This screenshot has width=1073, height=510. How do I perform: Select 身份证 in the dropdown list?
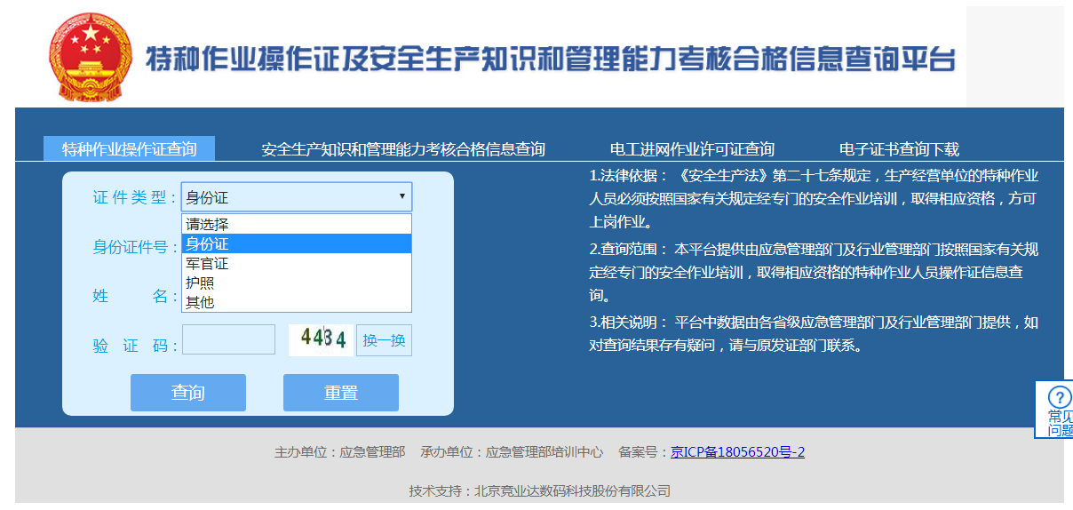[297, 243]
